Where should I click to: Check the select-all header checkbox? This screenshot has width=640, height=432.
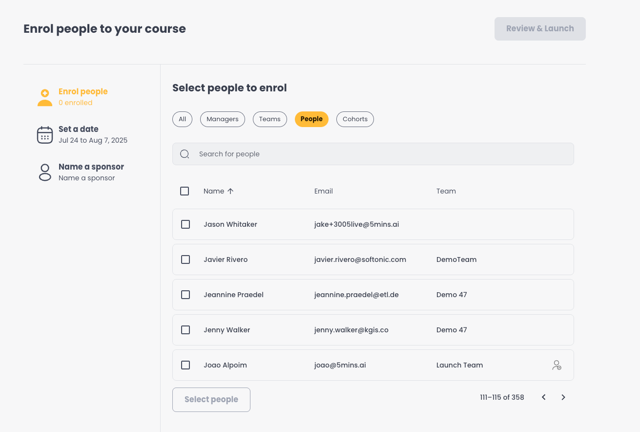pos(185,191)
